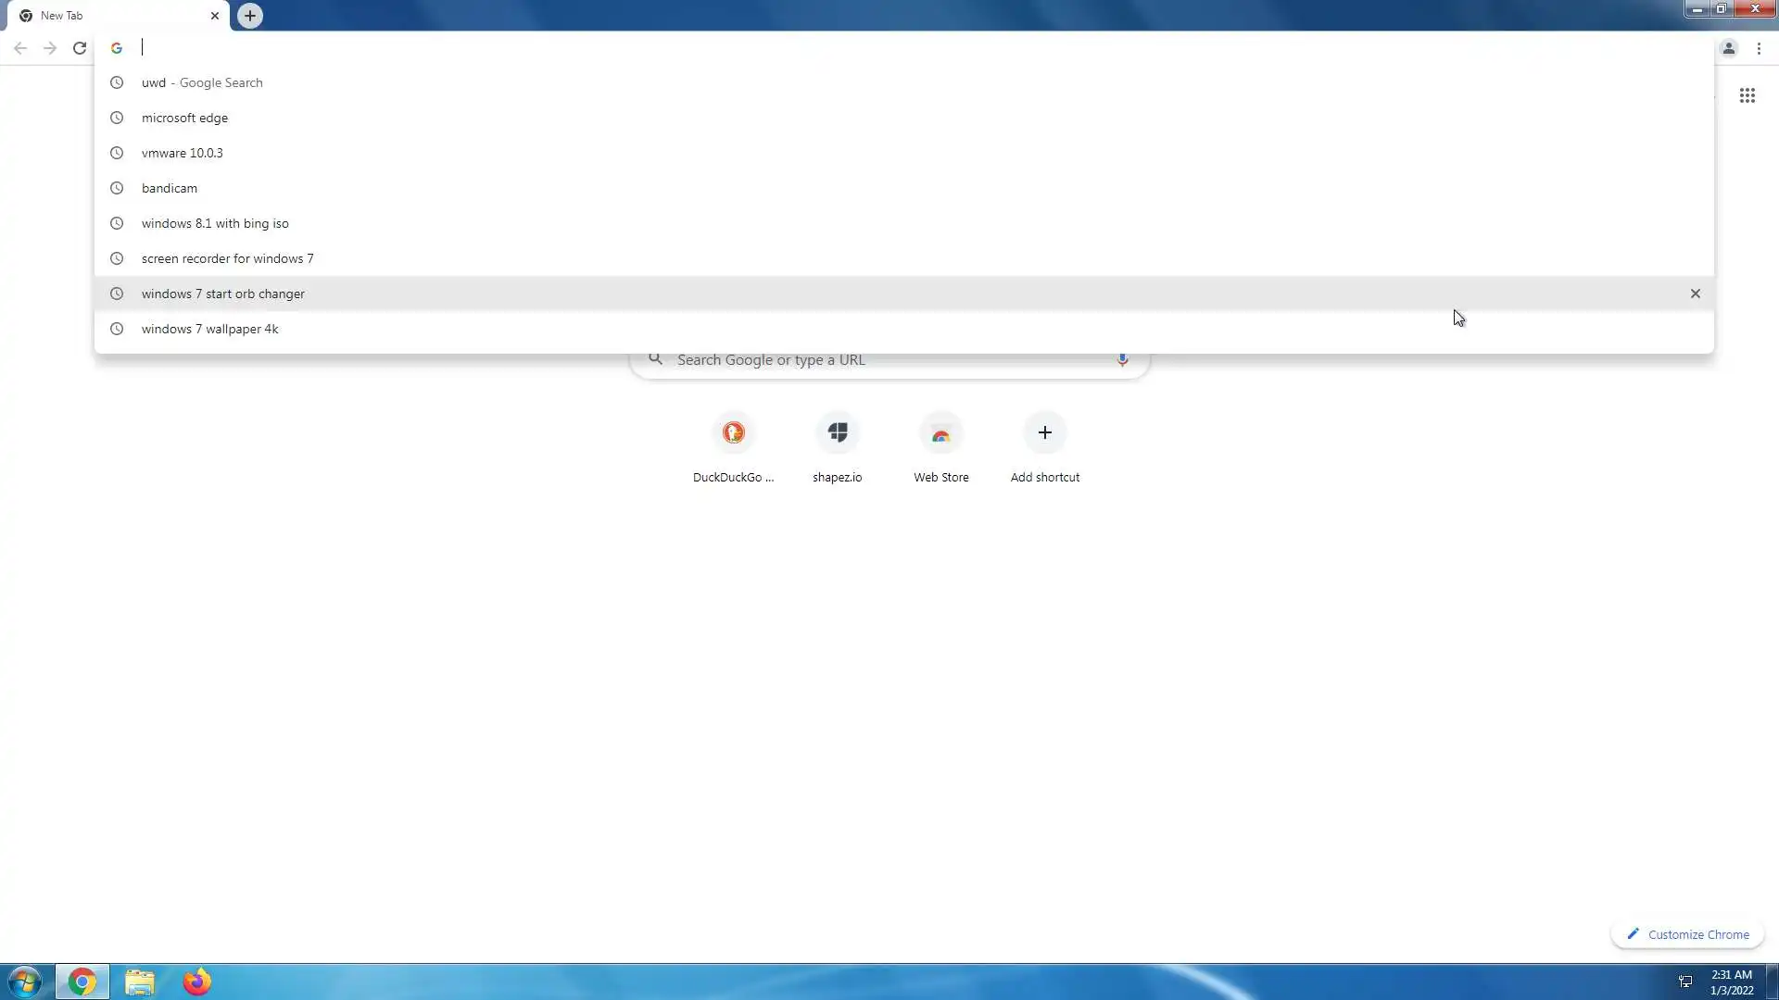Open the Google apps grid icon
This screenshot has width=1779, height=1000.
[x=1747, y=96]
